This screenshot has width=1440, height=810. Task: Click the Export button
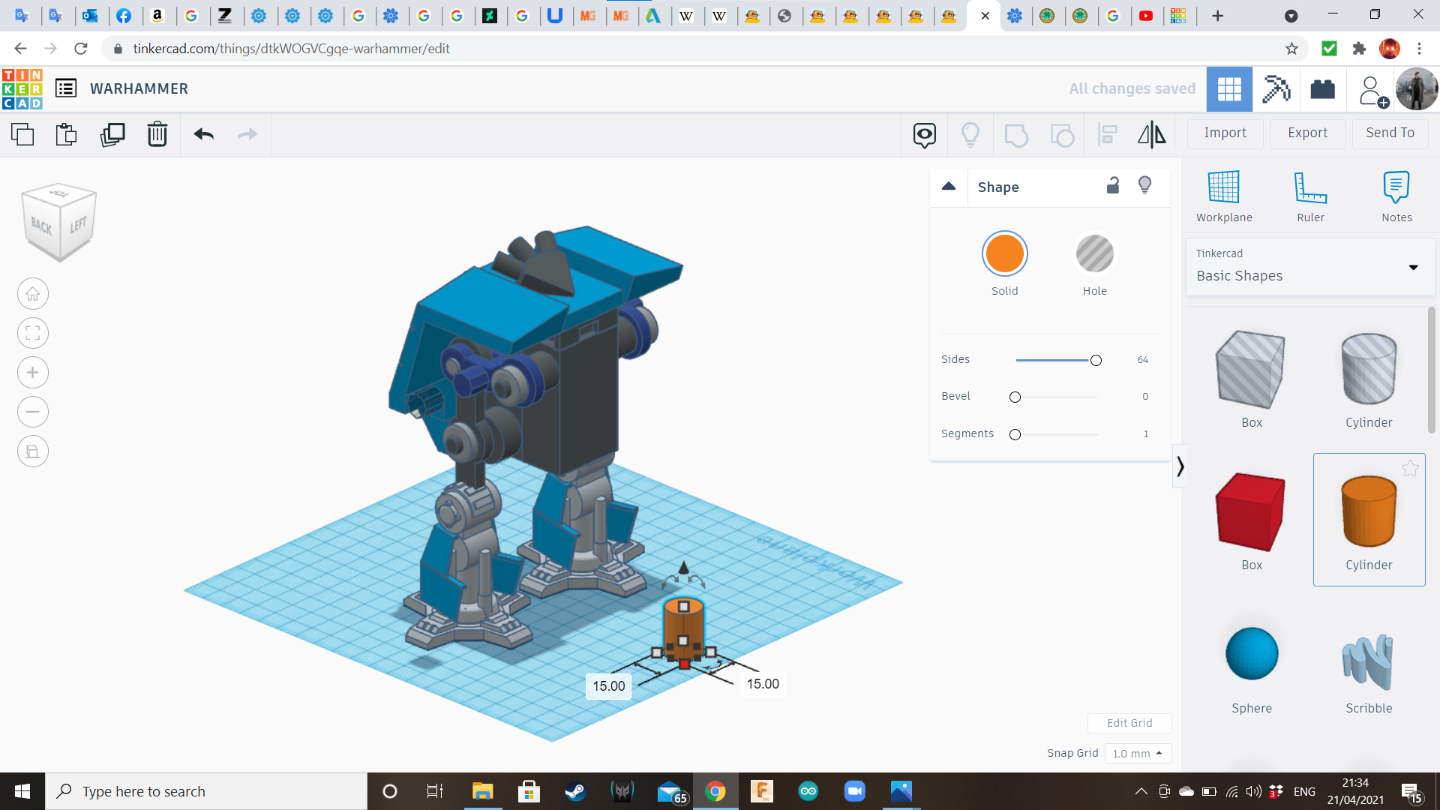coord(1307,133)
